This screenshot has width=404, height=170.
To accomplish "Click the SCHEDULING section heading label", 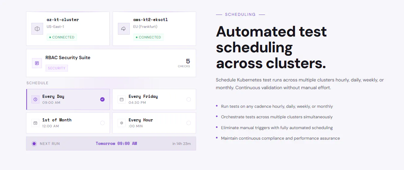I will (x=240, y=15).
